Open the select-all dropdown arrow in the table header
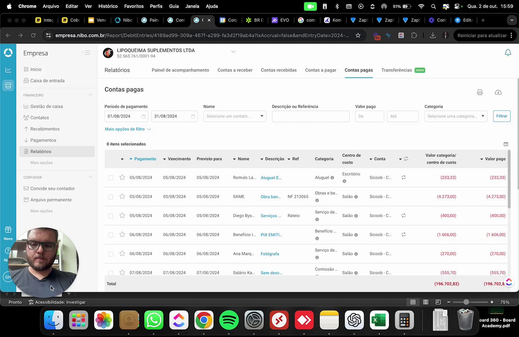Screen dimensions: 519x337 (122, 159)
